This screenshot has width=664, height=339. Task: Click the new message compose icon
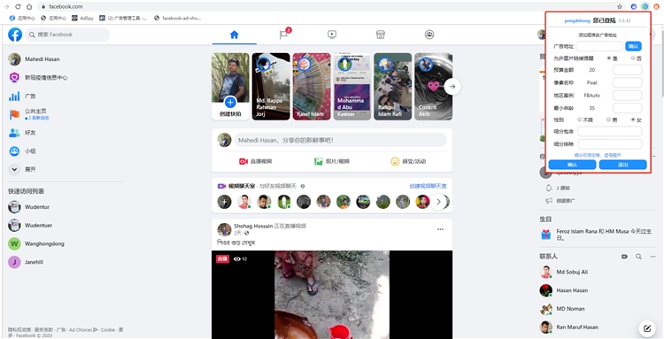pos(646,328)
